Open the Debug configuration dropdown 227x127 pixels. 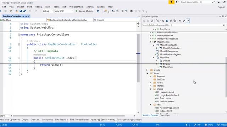52,11
